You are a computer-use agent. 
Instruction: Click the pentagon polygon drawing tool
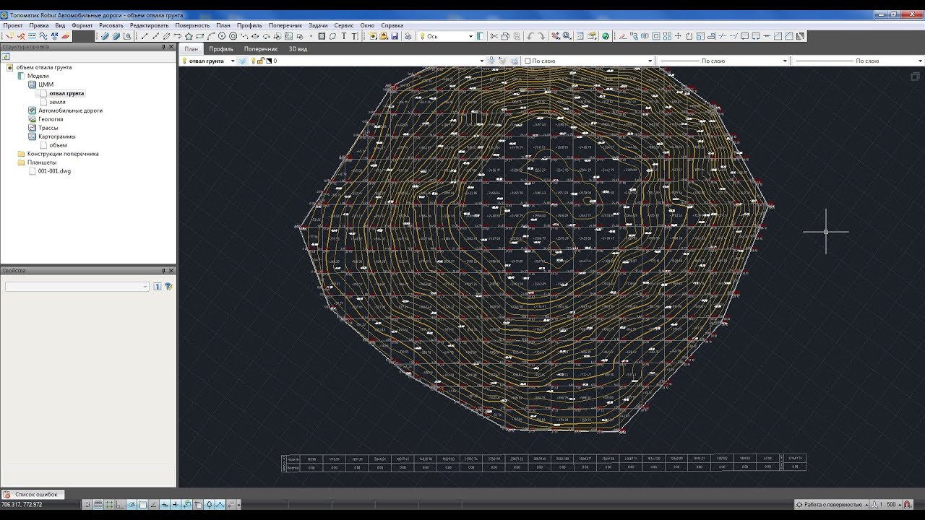(x=189, y=36)
